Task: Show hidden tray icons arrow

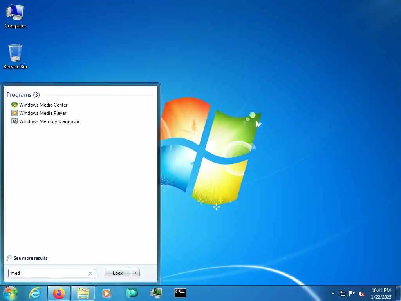Action: (333, 294)
